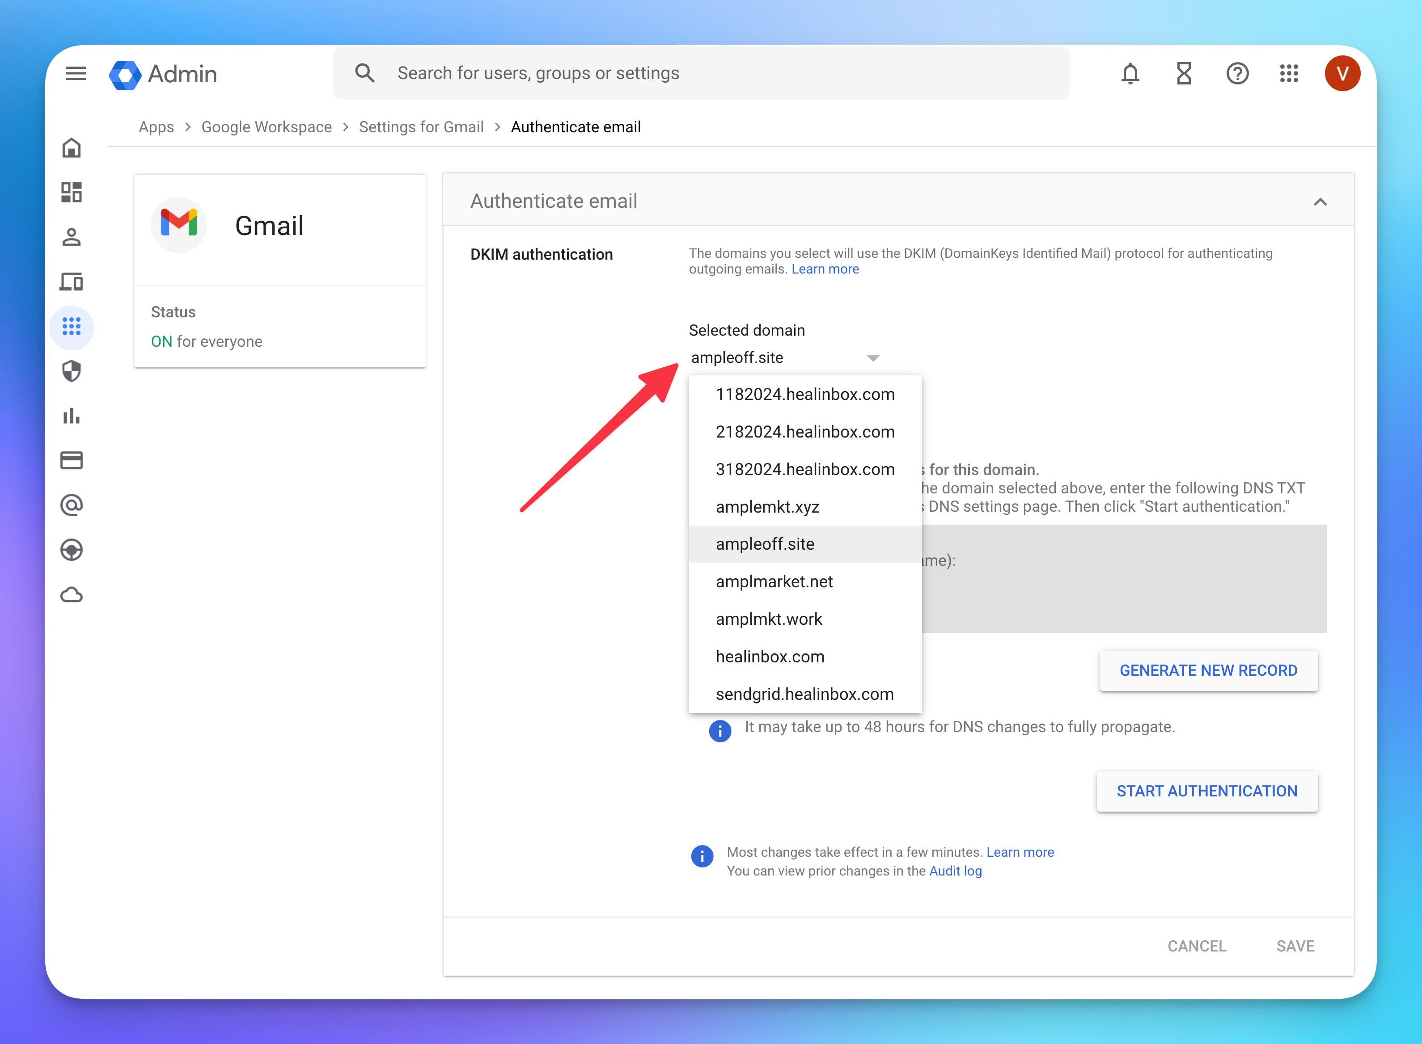The width and height of the screenshot is (1422, 1044).
Task: Open Billing card icon in sidebar
Action: (x=72, y=461)
